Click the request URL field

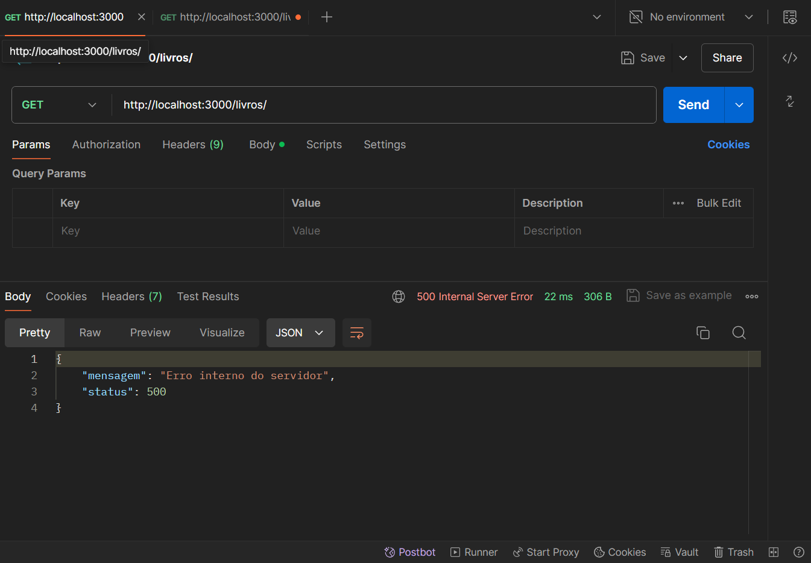[384, 105]
